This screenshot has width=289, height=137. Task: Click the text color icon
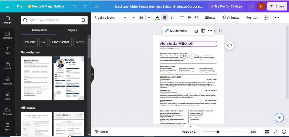tap(157, 17)
